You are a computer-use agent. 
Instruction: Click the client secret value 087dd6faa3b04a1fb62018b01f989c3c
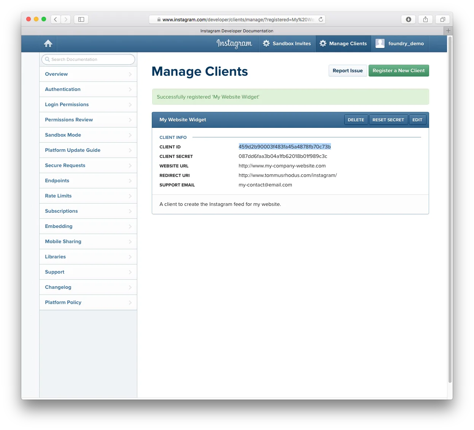pos(283,156)
